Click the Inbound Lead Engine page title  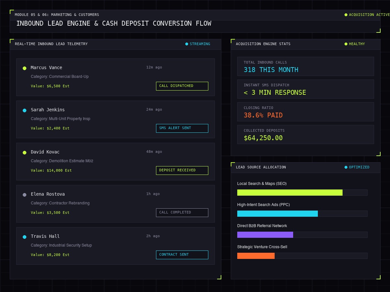pos(114,23)
